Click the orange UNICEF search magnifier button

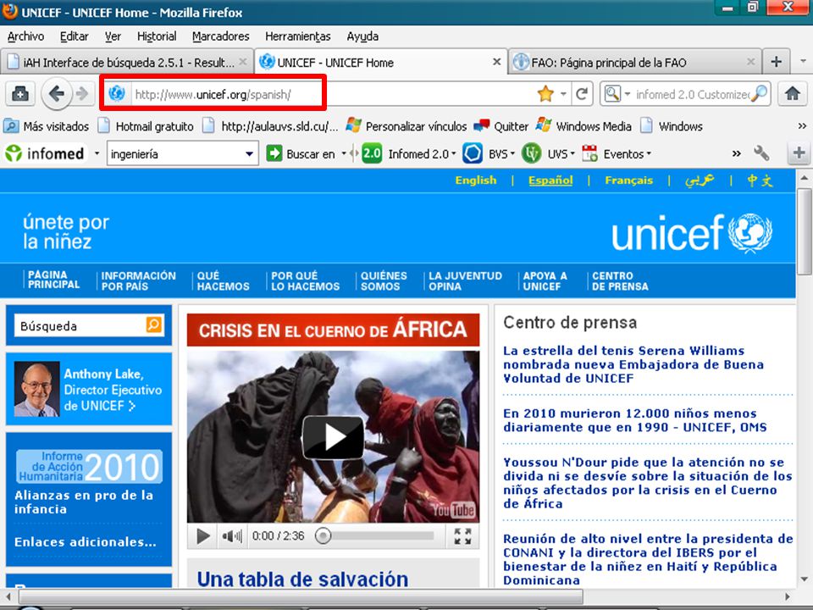(x=154, y=324)
